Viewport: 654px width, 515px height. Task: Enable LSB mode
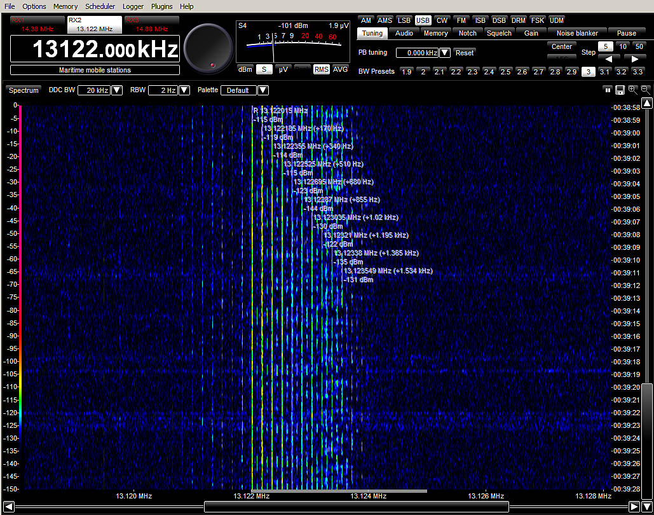coord(404,20)
